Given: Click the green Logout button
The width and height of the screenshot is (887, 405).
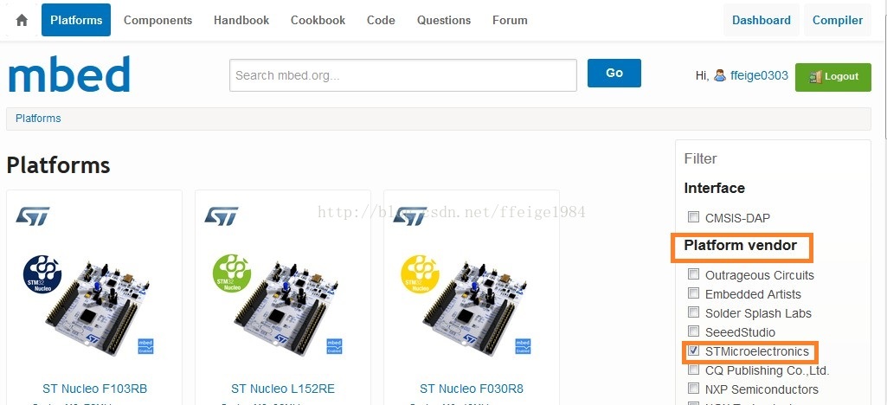Looking at the screenshot, I should (832, 77).
